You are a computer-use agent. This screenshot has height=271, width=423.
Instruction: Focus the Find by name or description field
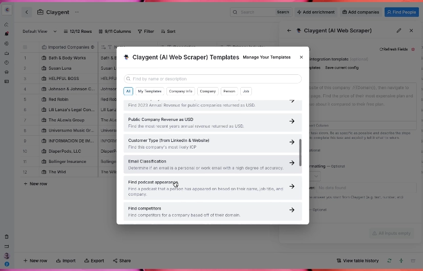click(213, 79)
